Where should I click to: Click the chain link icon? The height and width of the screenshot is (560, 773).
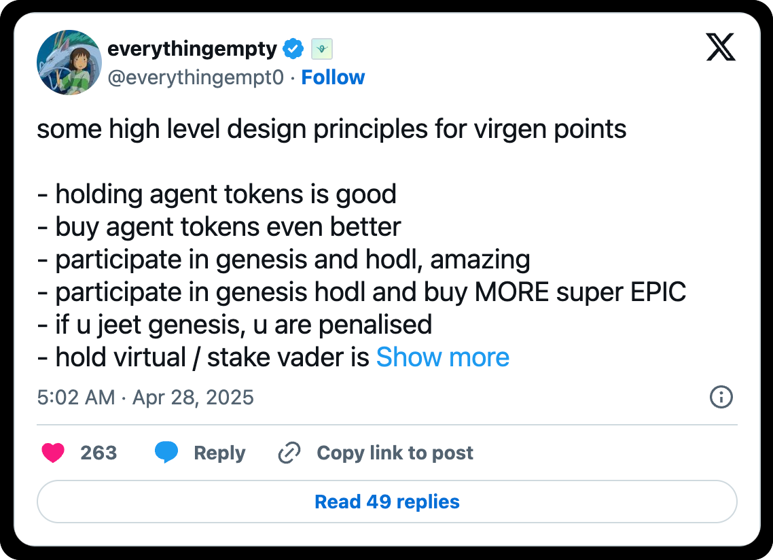(x=290, y=453)
